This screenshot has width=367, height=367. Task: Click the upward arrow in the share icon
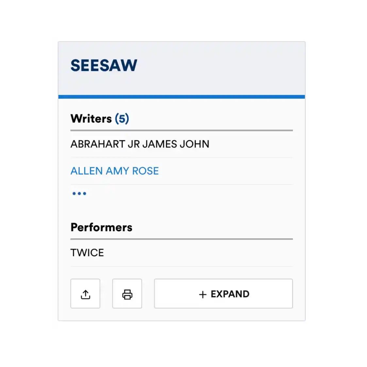tap(85, 292)
